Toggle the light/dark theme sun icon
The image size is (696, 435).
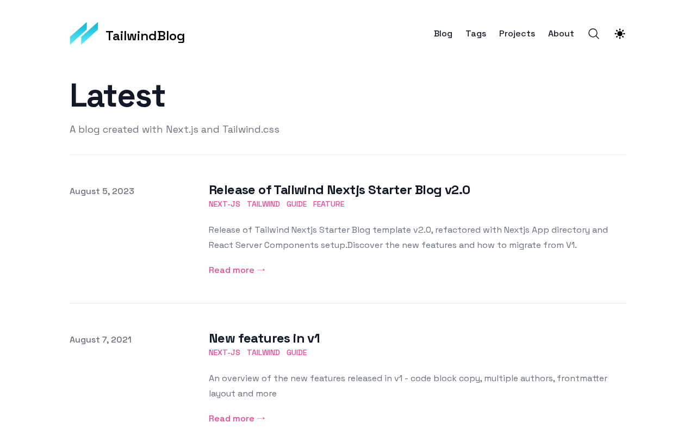tap(620, 34)
